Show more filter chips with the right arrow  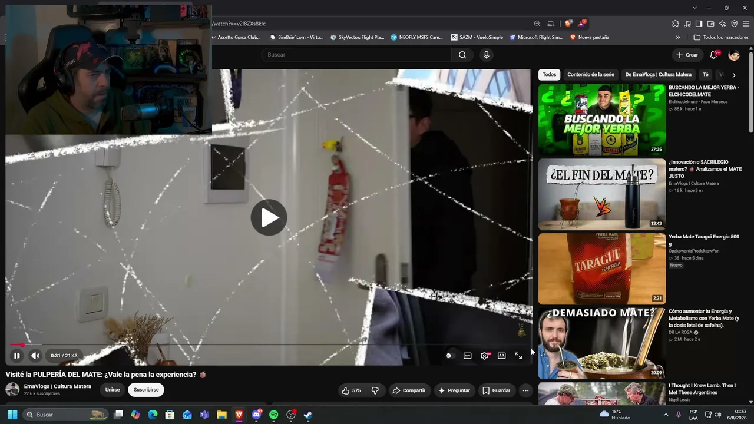pos(734,75)
